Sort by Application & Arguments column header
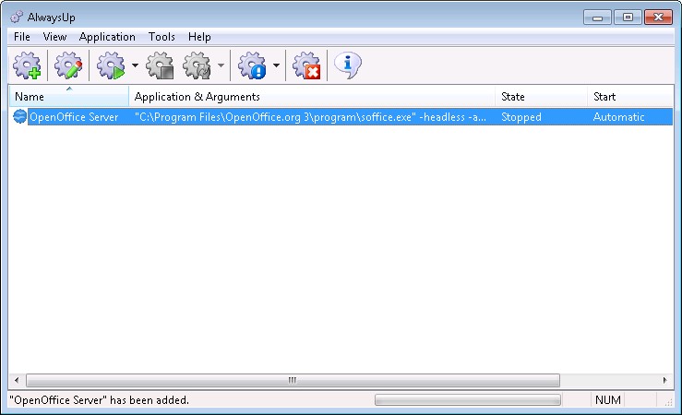The height and width of the screenshot is (415, 682). [312, 96]
